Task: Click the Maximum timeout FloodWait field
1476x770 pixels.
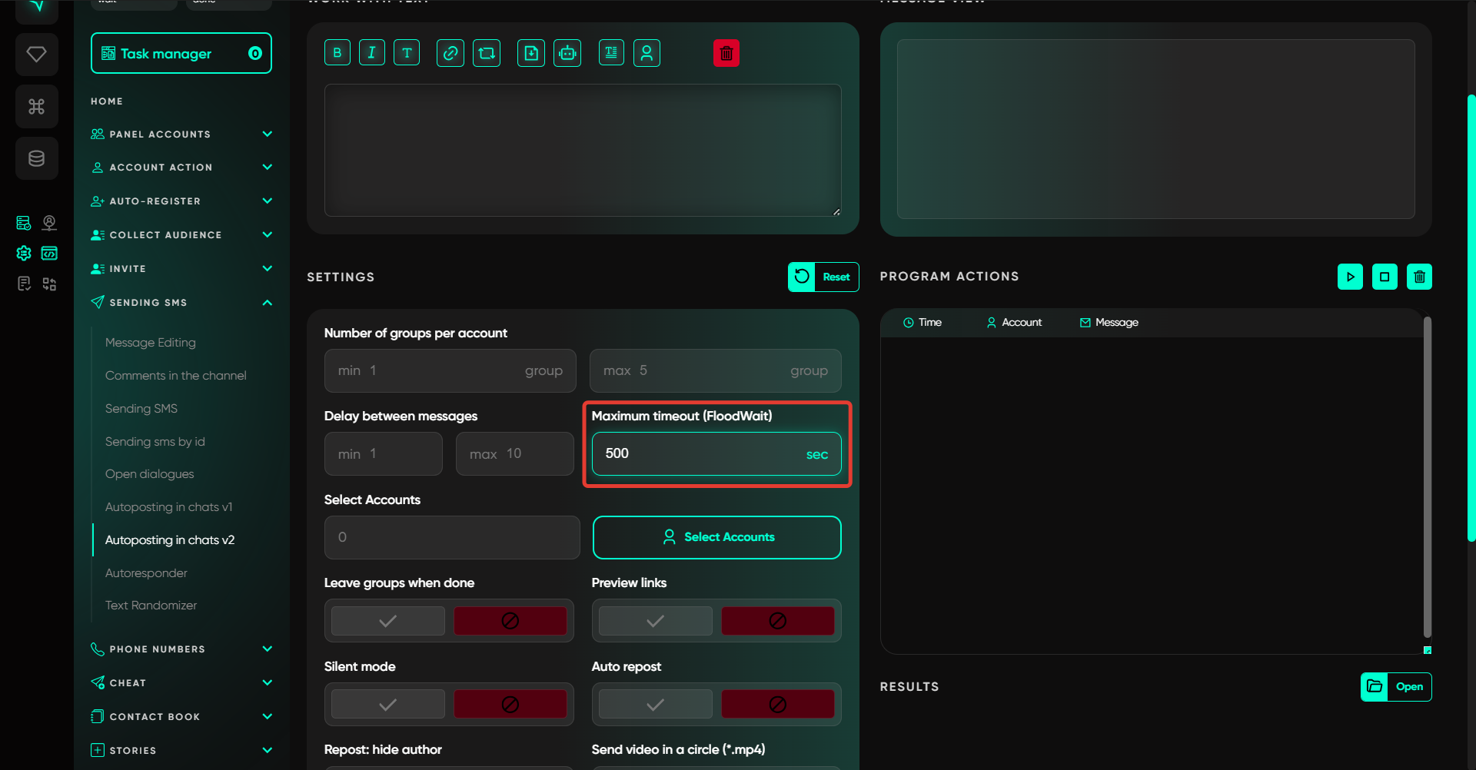Action: click(x=700, y=454)
